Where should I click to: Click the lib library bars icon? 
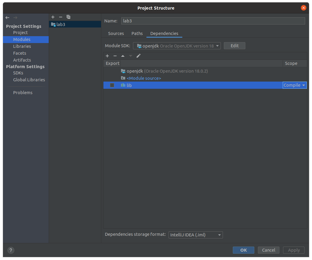click(123, 85)
